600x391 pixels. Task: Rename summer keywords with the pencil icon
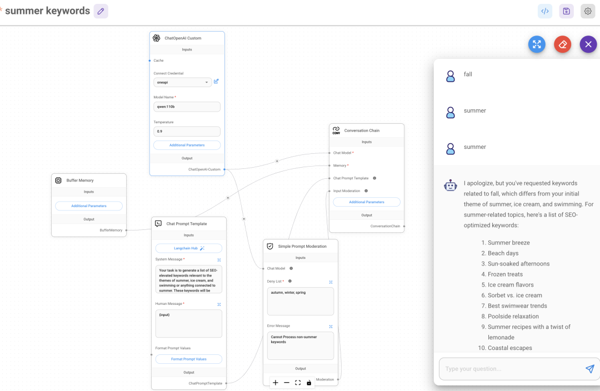[x=101, y=11]
